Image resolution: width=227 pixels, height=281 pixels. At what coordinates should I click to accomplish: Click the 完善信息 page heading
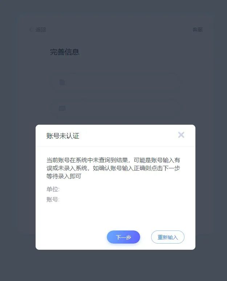click(x=64, y=52)
